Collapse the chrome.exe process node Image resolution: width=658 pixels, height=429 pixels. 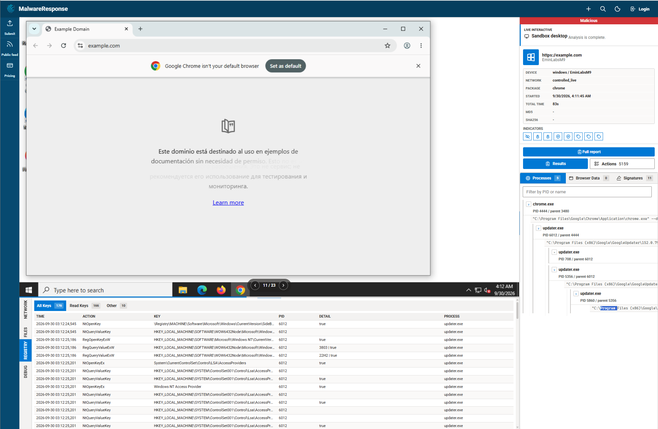529,204
